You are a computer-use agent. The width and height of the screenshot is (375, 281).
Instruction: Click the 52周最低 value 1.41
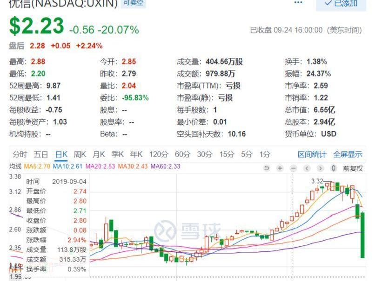pyautogui.click(x=54, y=98)
